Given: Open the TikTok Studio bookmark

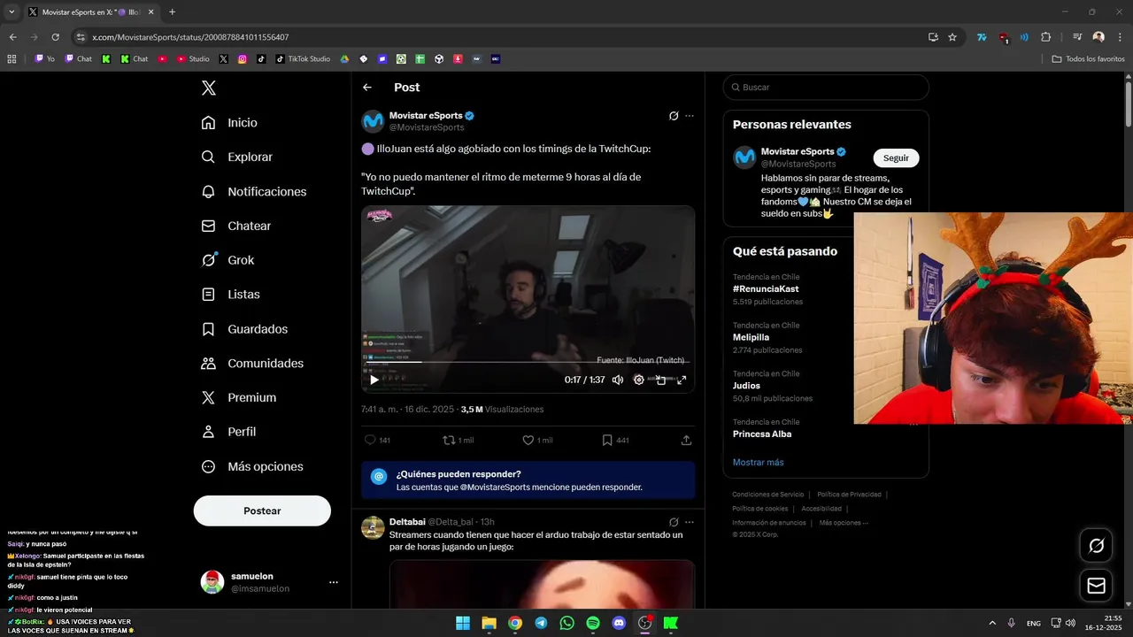Looking at the screenshot, I should point(303,59).
